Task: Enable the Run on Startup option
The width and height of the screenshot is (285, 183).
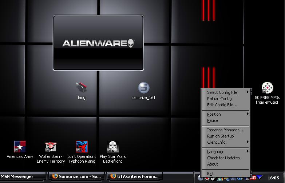Action: click(x=221, y=136)
